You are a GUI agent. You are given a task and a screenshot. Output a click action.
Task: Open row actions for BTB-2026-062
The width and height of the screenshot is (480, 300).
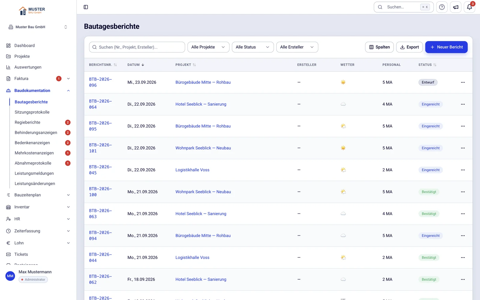(x=463, y=279)
